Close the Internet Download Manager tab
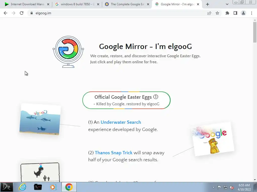The image size is (257, 192). coord(48,4)
